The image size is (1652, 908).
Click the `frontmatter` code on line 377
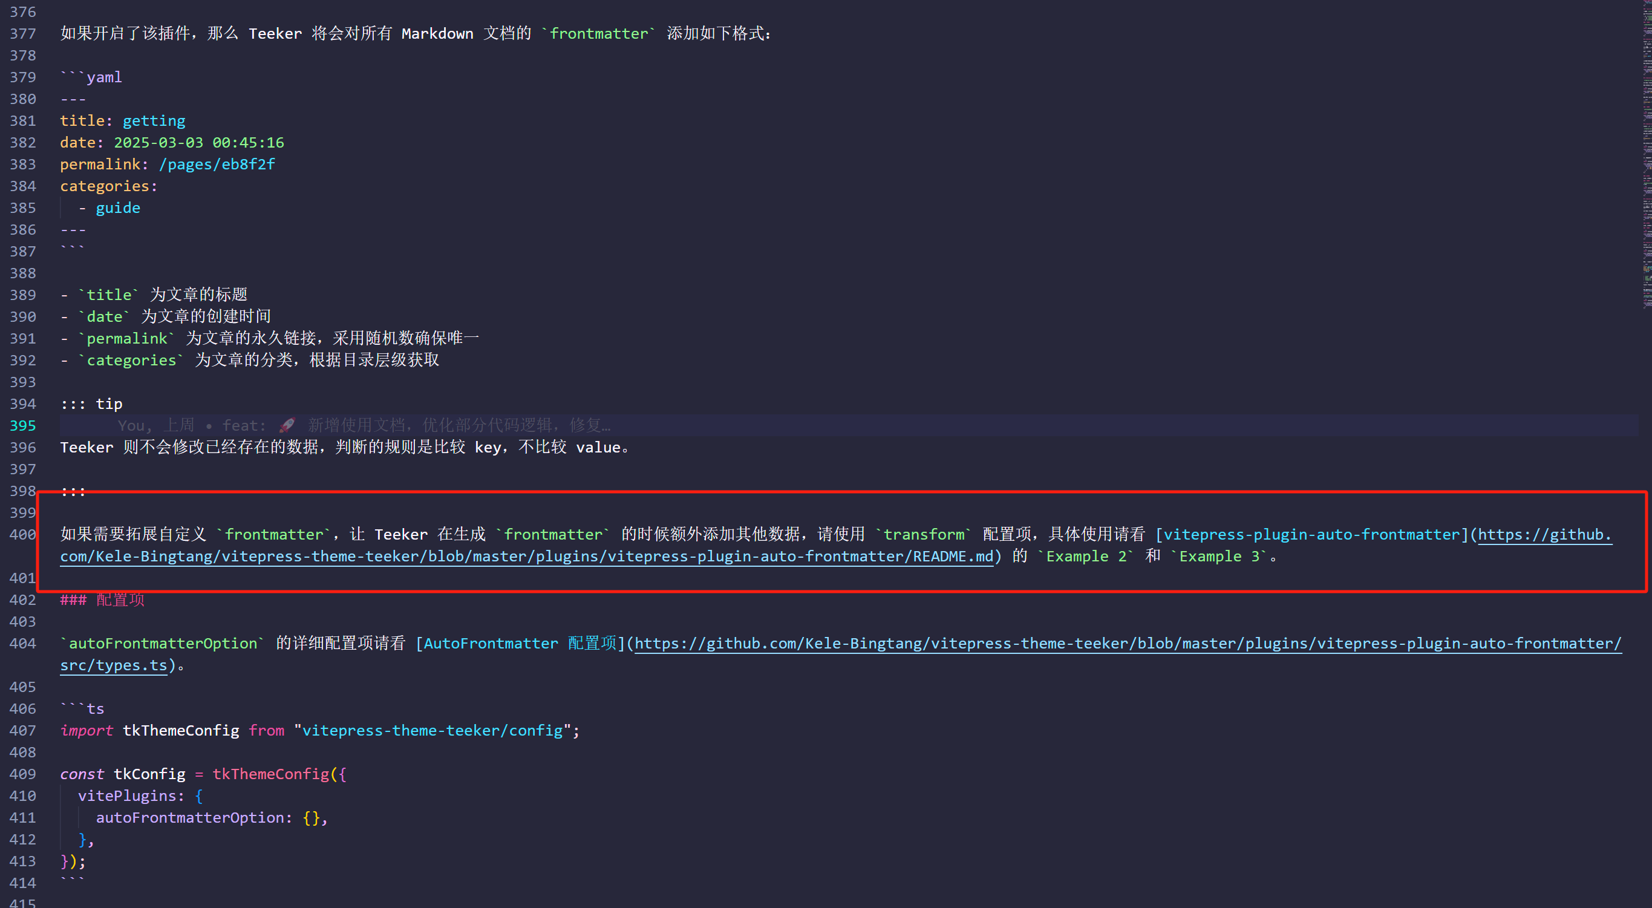[599, 33]
